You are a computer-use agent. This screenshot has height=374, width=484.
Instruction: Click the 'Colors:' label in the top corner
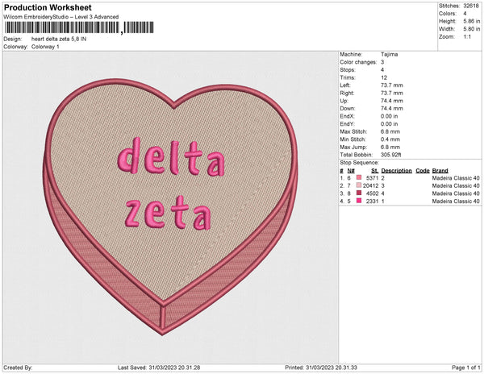click(x=447, y=14)
